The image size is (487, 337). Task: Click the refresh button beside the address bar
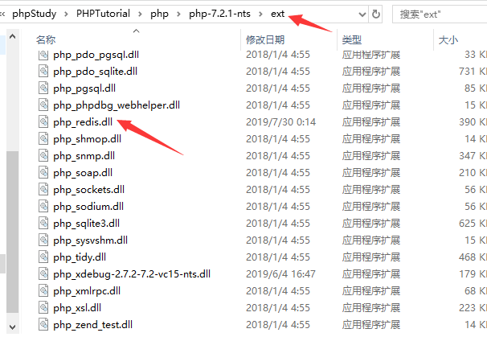376,14
